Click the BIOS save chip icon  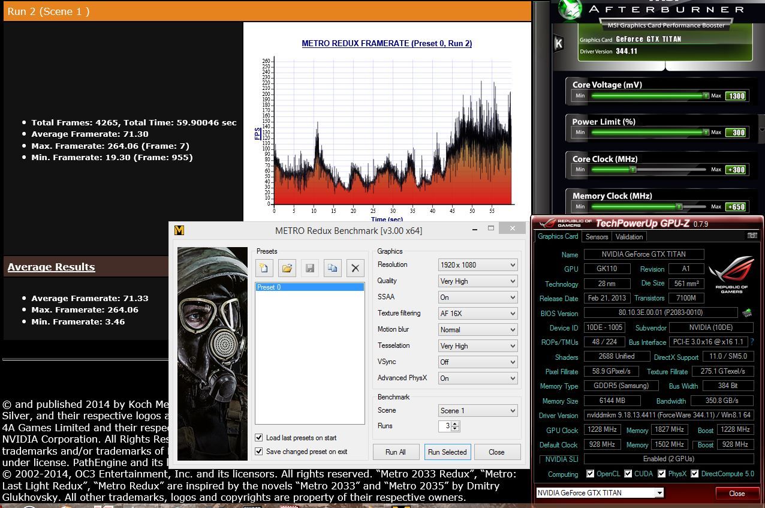pyautogui.click(x=747, y=312)
